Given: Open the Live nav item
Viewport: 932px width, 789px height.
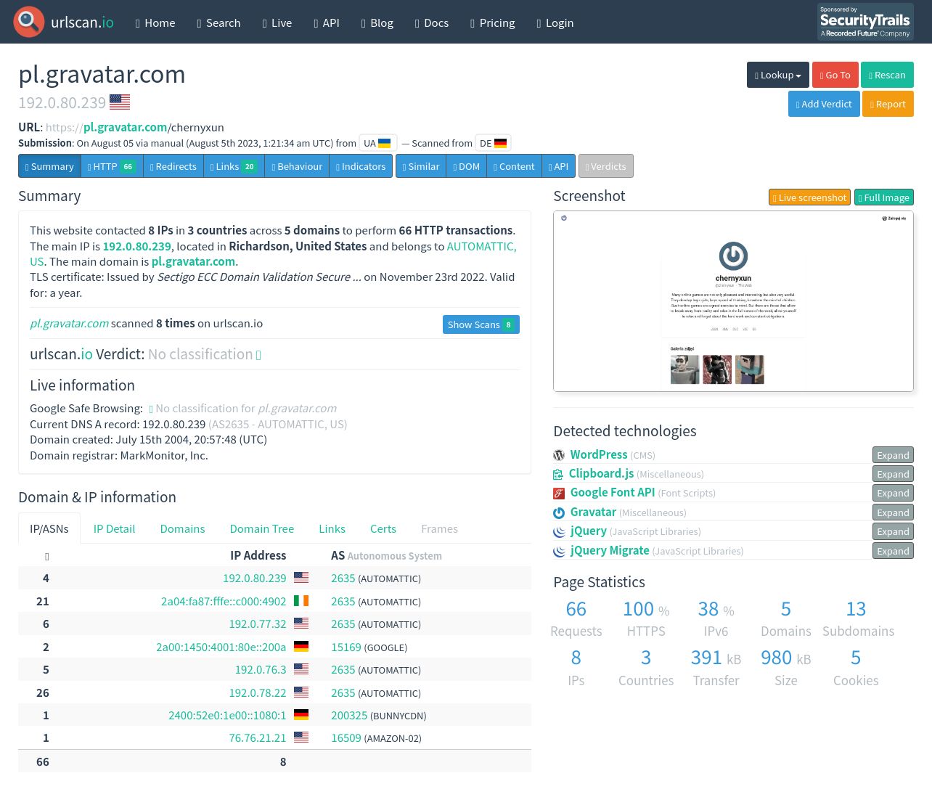Looking at the screenshot, I should coord(277,23).
